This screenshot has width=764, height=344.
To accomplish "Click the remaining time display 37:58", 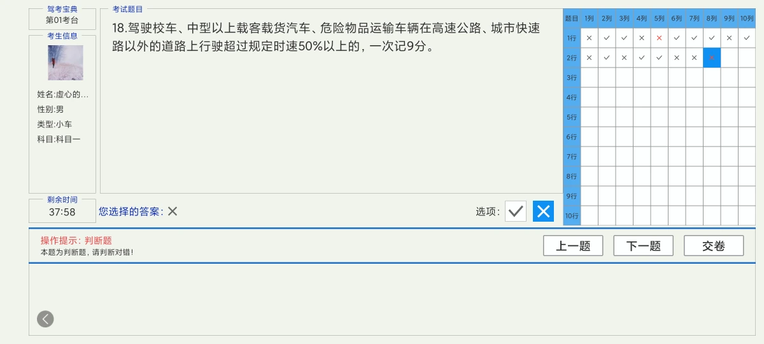I will 62,212.
